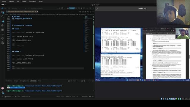
Task: Open the Source Control view
Action: coord(3,21)
